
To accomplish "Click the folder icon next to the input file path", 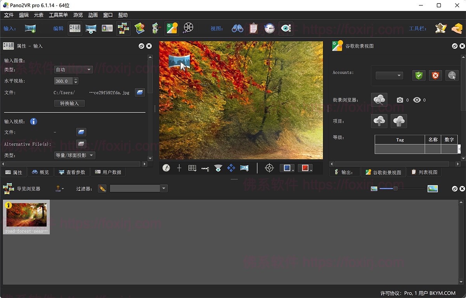I will point(140,92).
